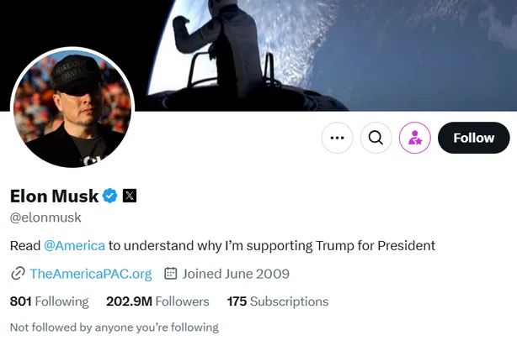Click the bio text about supporting Trump

tap(271, 245)
